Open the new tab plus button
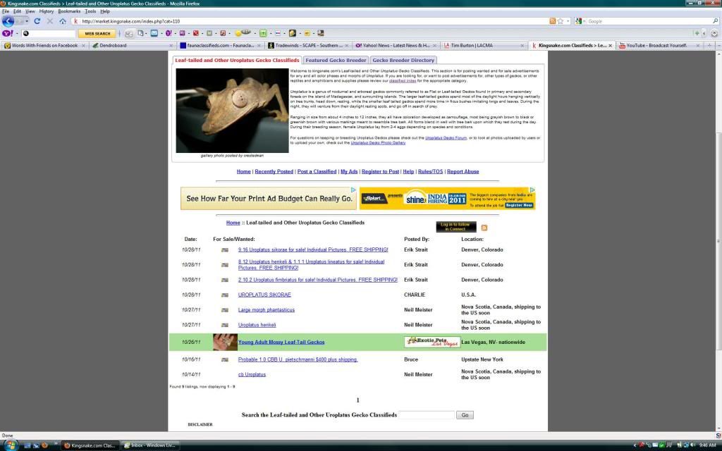This screenshot has width=722, height=451. click(709, 46)
